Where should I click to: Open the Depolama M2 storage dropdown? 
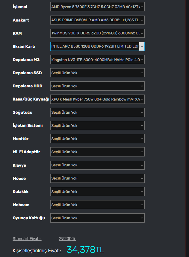(x=97, y=60)
